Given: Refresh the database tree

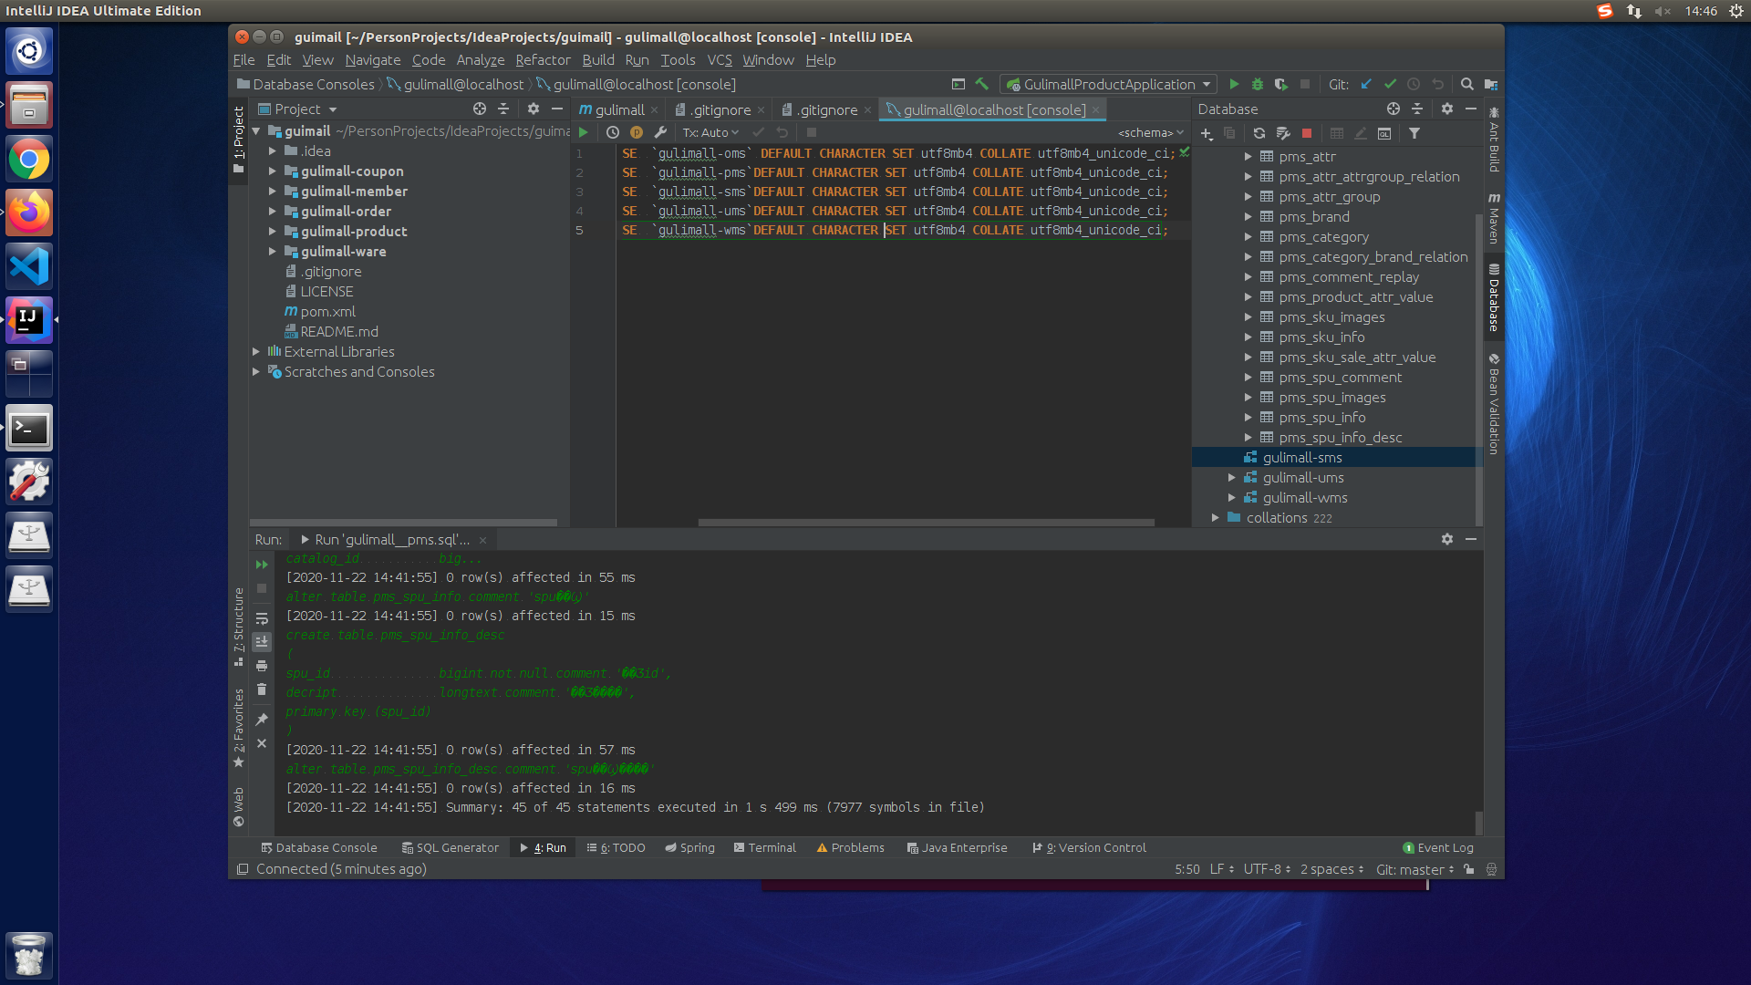Looking at the screenshot, I should point(1259,133).
